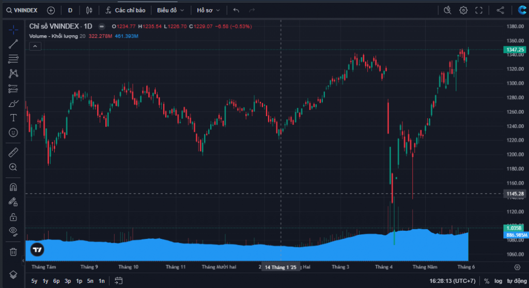The image size is (529, 288).
Task: Set range to 6p
Action: (56, 281)
